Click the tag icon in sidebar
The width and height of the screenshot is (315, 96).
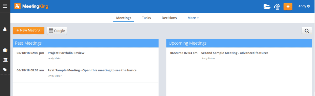[5, 70]
